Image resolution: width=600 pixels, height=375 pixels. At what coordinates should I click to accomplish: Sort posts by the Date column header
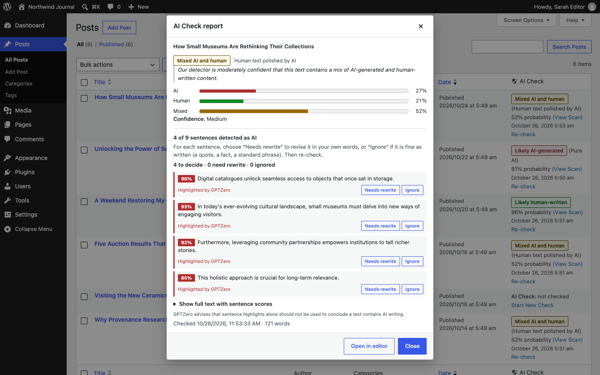447,82
